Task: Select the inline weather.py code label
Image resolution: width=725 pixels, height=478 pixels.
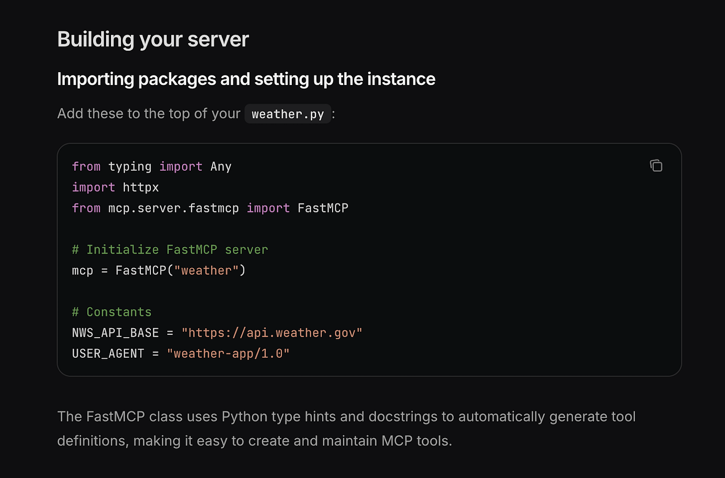Action: [288, 114]
